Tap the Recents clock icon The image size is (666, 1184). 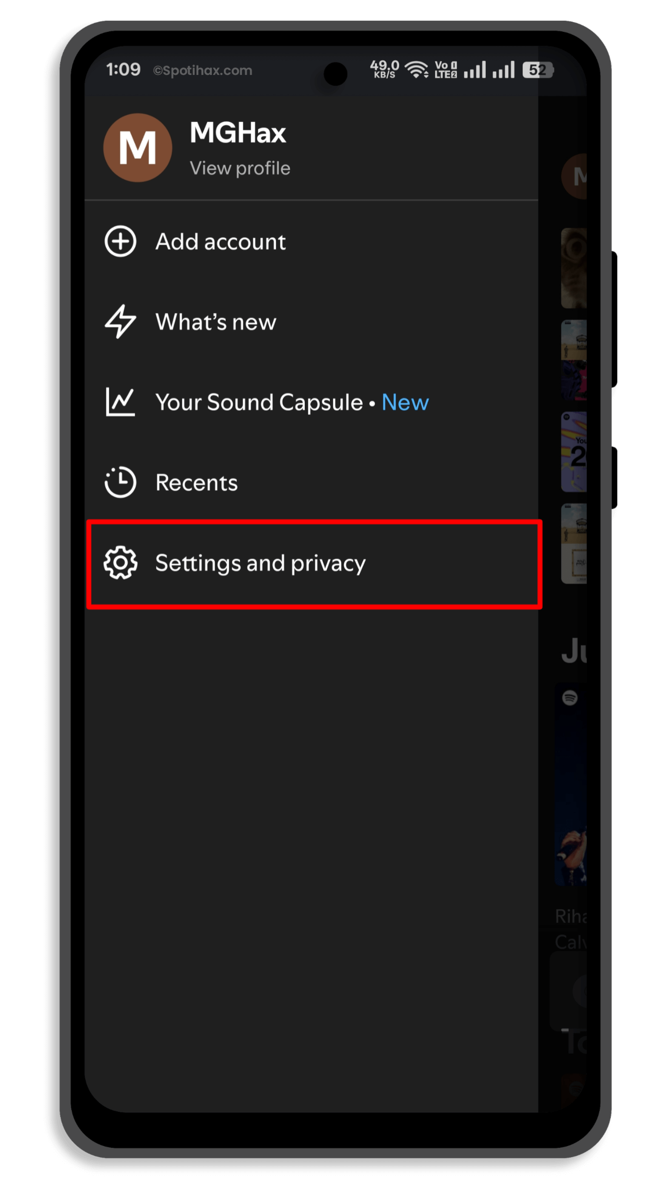point(120,482)
